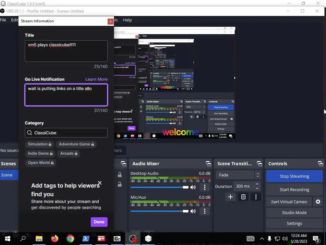Click the Go Live Notification text box
326x245 pixels.
point(66,95)
